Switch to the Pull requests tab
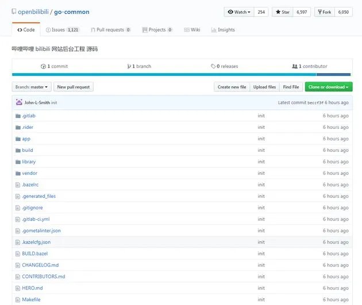Screen dimensions: 362x305 click(111, 30)
